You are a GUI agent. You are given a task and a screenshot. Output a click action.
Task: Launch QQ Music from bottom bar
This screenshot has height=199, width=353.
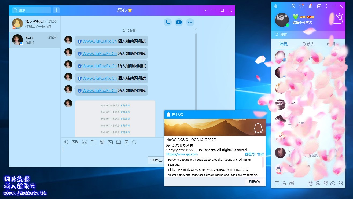pos(318,183)
